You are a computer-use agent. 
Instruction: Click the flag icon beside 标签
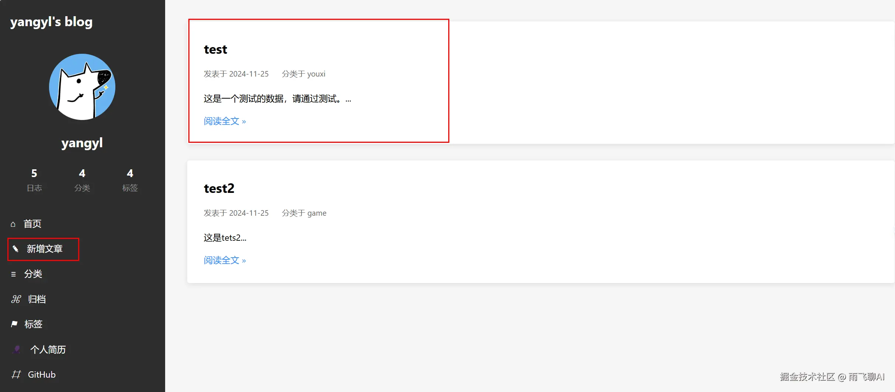pos(14,324)
